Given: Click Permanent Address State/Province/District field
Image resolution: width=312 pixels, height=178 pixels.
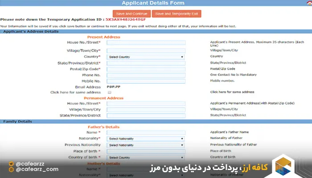Looking at the screenshot, I should (x=146, y=116).
